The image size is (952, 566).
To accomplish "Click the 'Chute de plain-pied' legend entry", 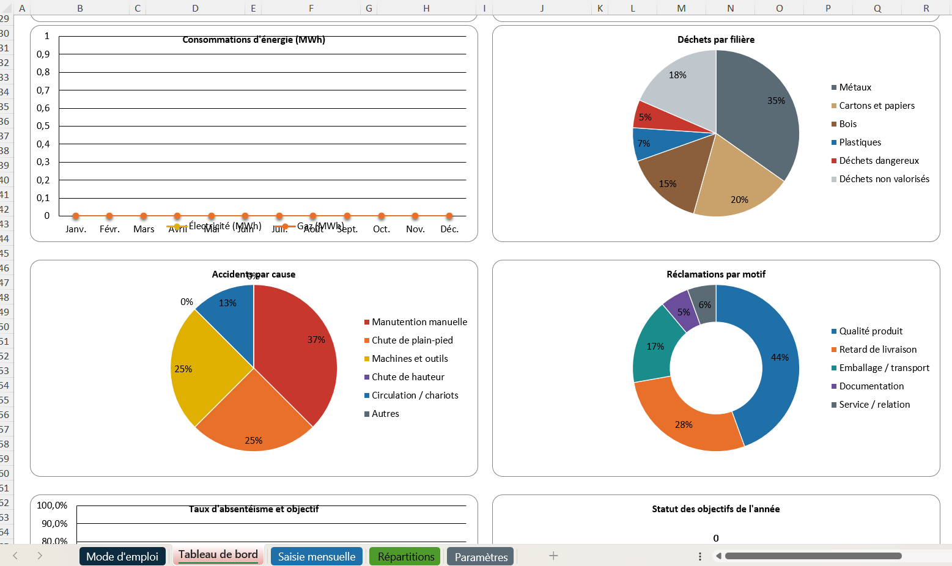I will coord(413,340).
